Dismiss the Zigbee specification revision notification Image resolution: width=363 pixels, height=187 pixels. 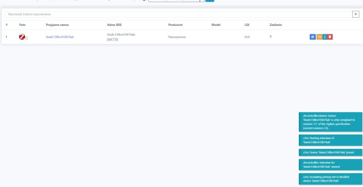330,122
